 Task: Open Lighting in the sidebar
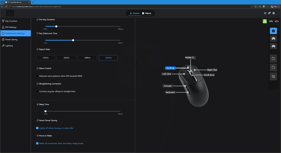16,46
